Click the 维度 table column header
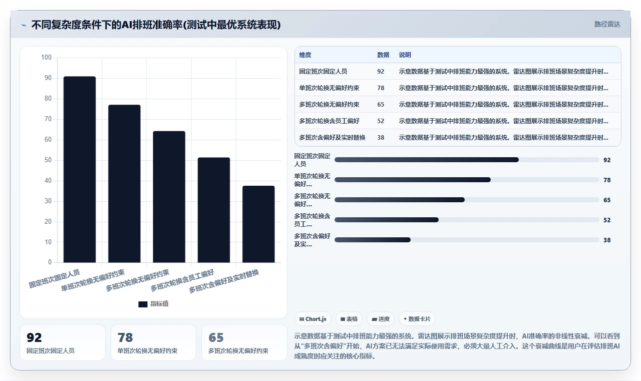 [305, 55]
